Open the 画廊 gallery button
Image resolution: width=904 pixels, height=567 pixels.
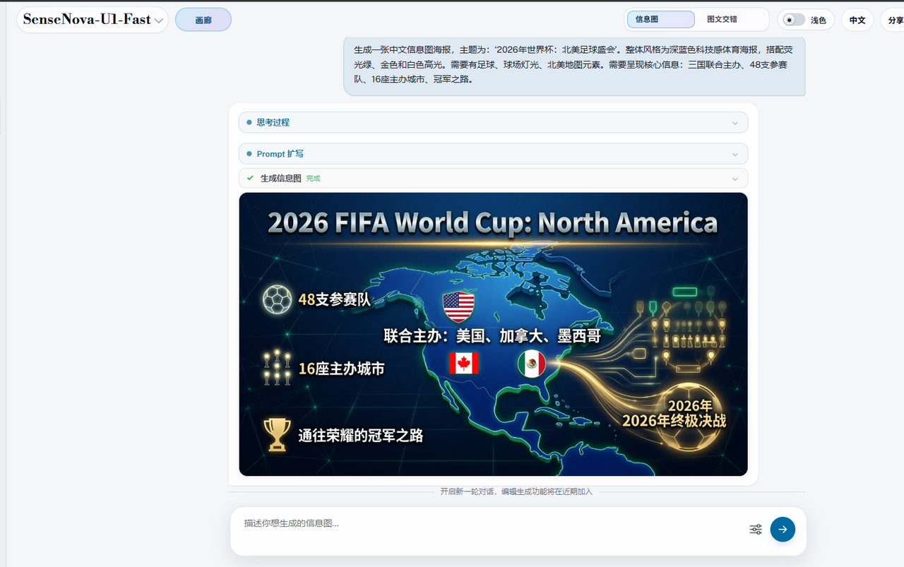pos(203,20)
